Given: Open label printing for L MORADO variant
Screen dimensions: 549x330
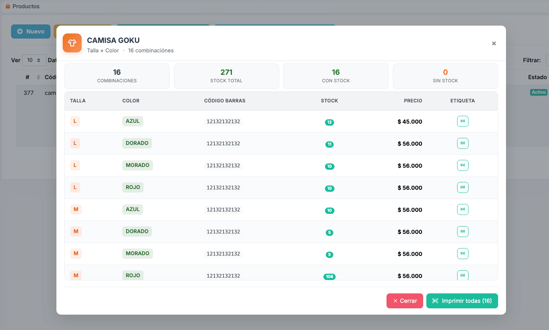Looking at the screenshot, I should [463, 165].
